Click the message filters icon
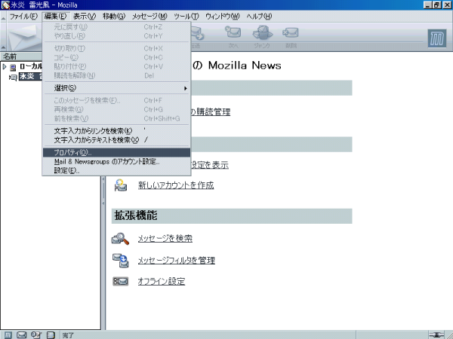The height and width of the screenshot is (339, 453). pyautogui.click(x=121, y=261)
